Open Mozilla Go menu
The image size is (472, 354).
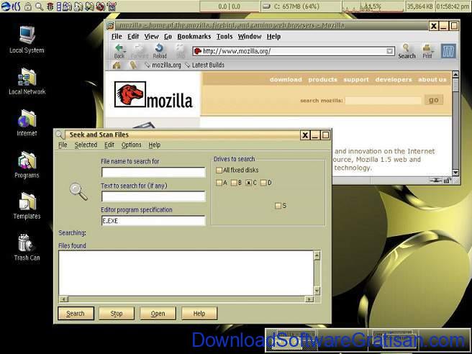[x=168, y=37]
